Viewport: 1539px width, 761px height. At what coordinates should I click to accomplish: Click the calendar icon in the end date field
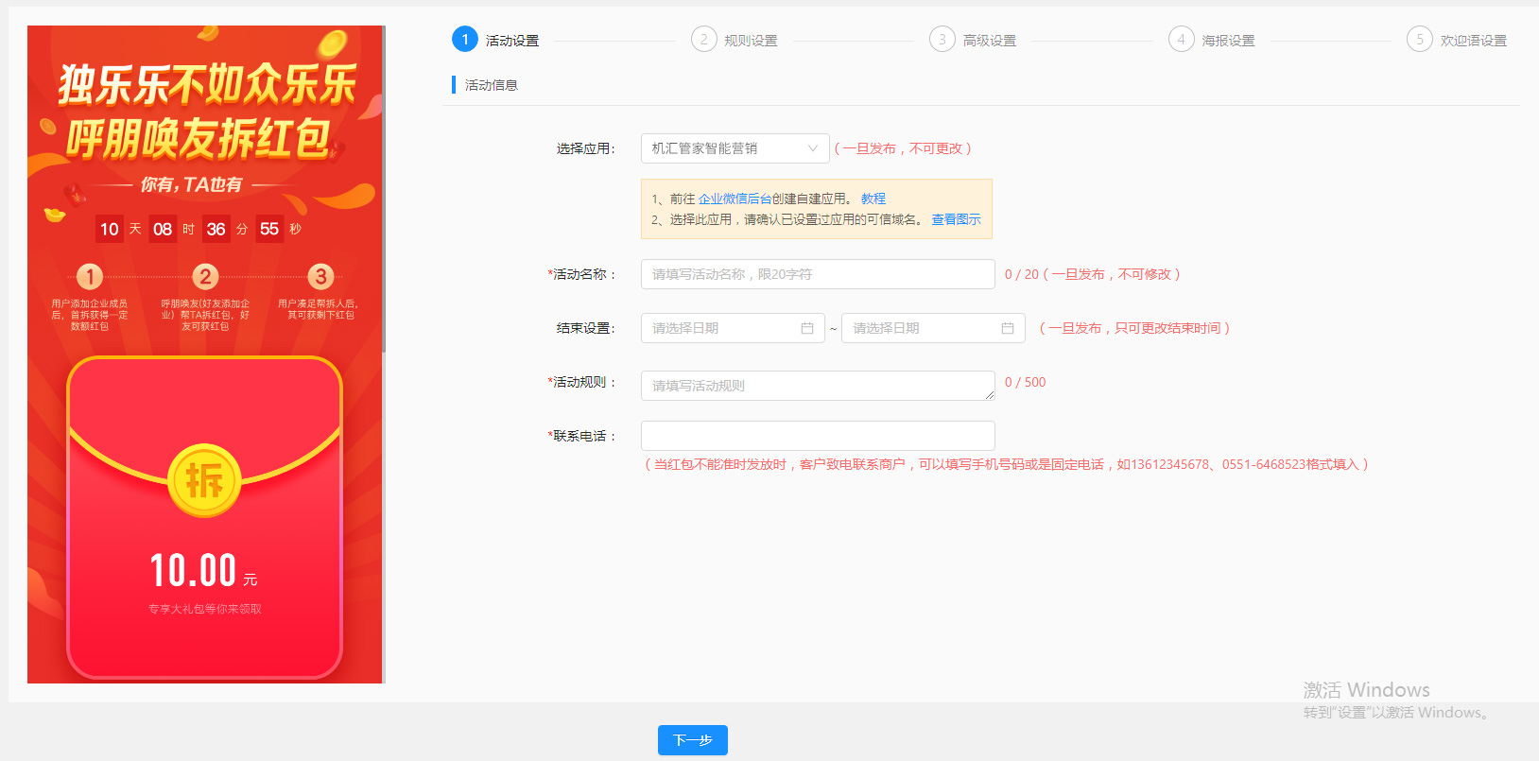[x=1008, y=328]
